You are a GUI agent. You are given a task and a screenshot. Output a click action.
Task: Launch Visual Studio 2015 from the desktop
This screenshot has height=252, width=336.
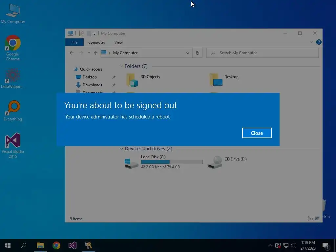[13, 146]
